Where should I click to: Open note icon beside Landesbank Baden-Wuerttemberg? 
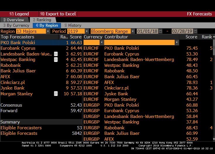pyautogui.click(x=56, y=54)
